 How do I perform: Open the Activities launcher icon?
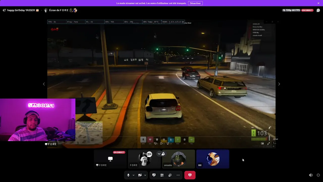tap(162, 175)
